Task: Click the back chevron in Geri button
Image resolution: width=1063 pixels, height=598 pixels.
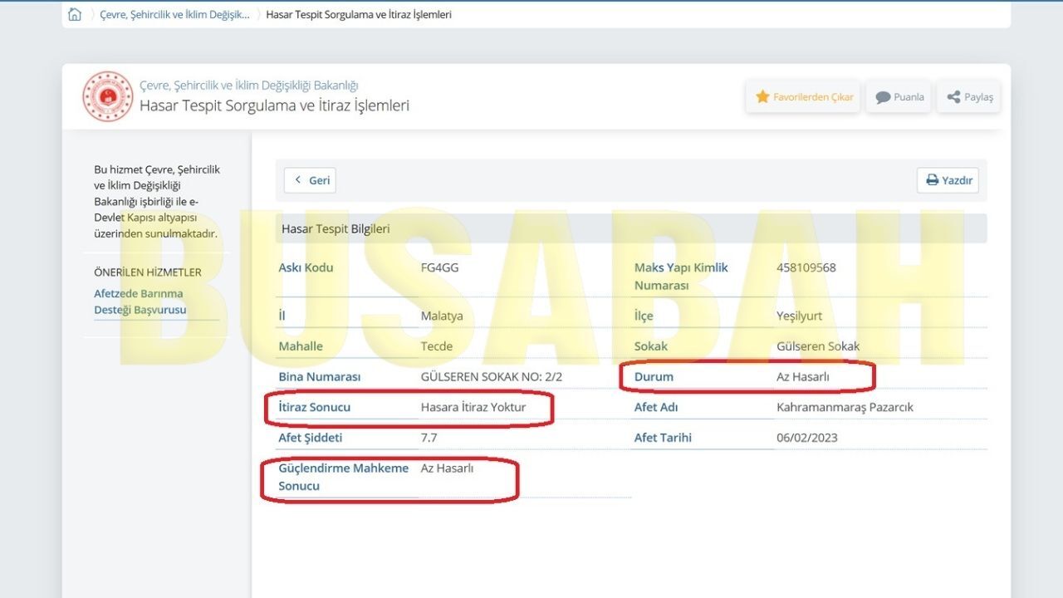Action: 298,180
